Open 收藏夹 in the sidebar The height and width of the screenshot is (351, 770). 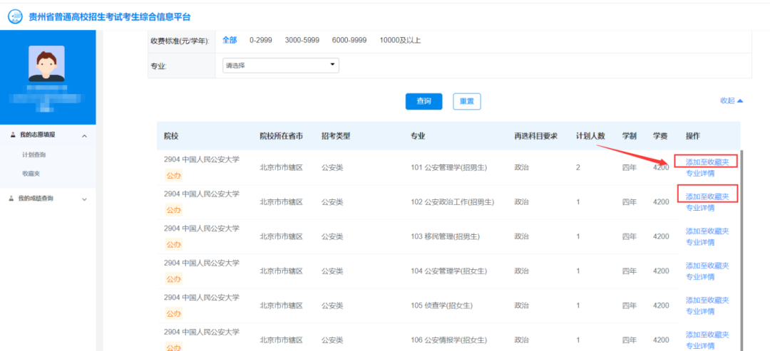pyautogui.click(x=31, y=174)
